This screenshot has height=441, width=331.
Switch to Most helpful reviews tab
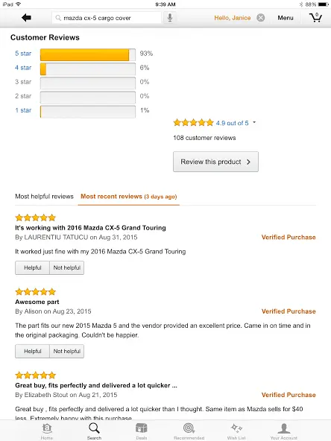pyautogui.click(x=44, y=197)
